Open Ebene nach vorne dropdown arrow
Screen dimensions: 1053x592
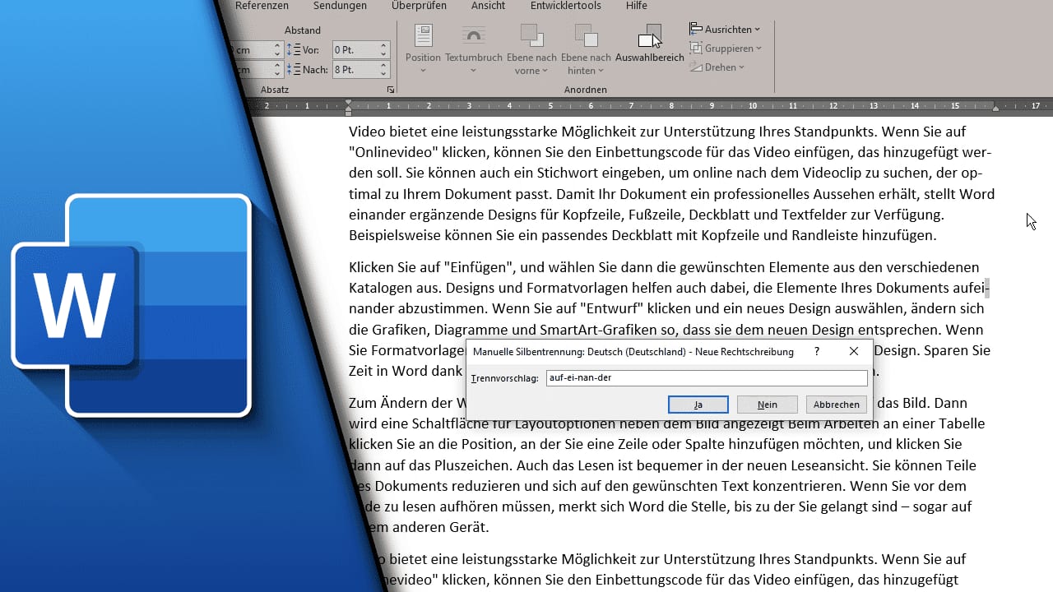[x=544, y=71]
